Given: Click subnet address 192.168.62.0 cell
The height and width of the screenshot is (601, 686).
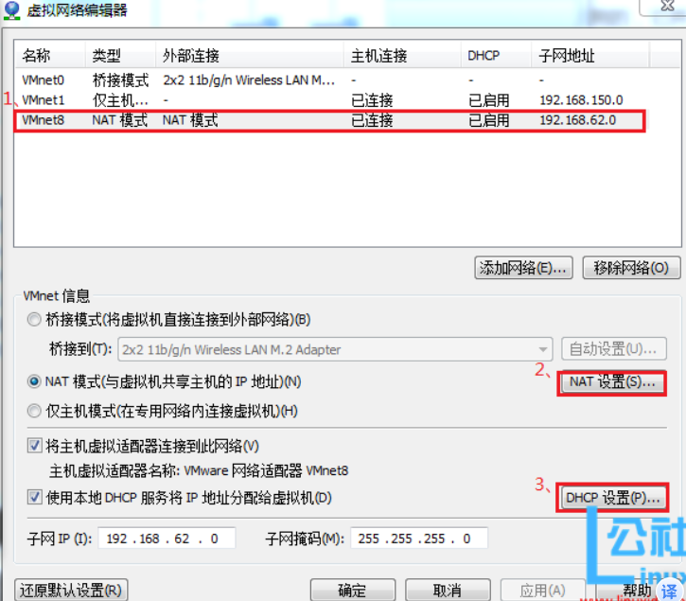Looking at the screenshot, I should [577, 120].
